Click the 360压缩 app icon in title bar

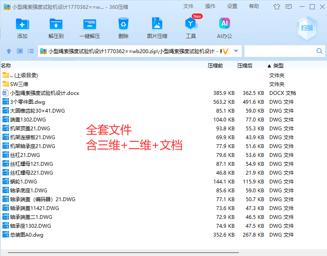click(x=7, y=7)
